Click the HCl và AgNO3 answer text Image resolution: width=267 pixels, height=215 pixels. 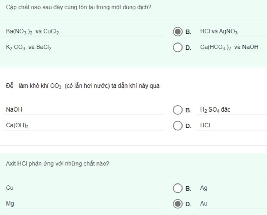click(219, 32)
